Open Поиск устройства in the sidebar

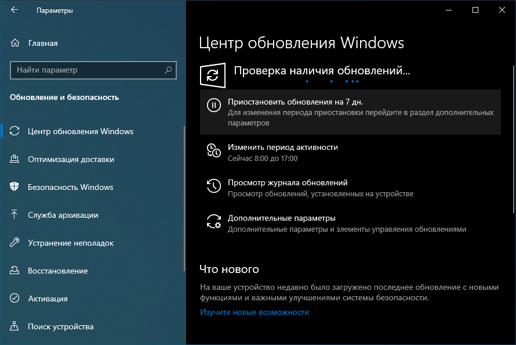[x=60, y=326]
